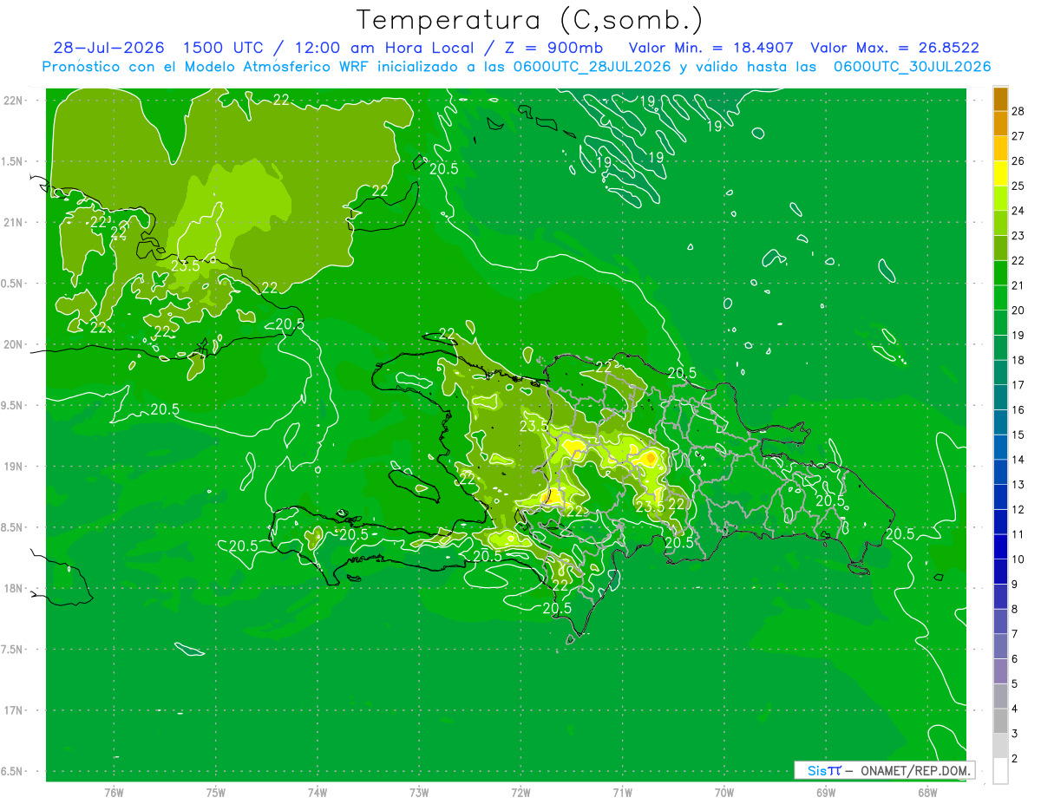Click the '72W' longitude axis label
The image size is (1041, 804).
tap(520, 793)
